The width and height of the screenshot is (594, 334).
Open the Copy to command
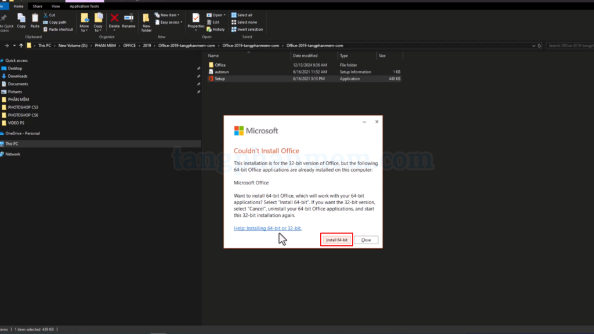[x=98, y=23]
